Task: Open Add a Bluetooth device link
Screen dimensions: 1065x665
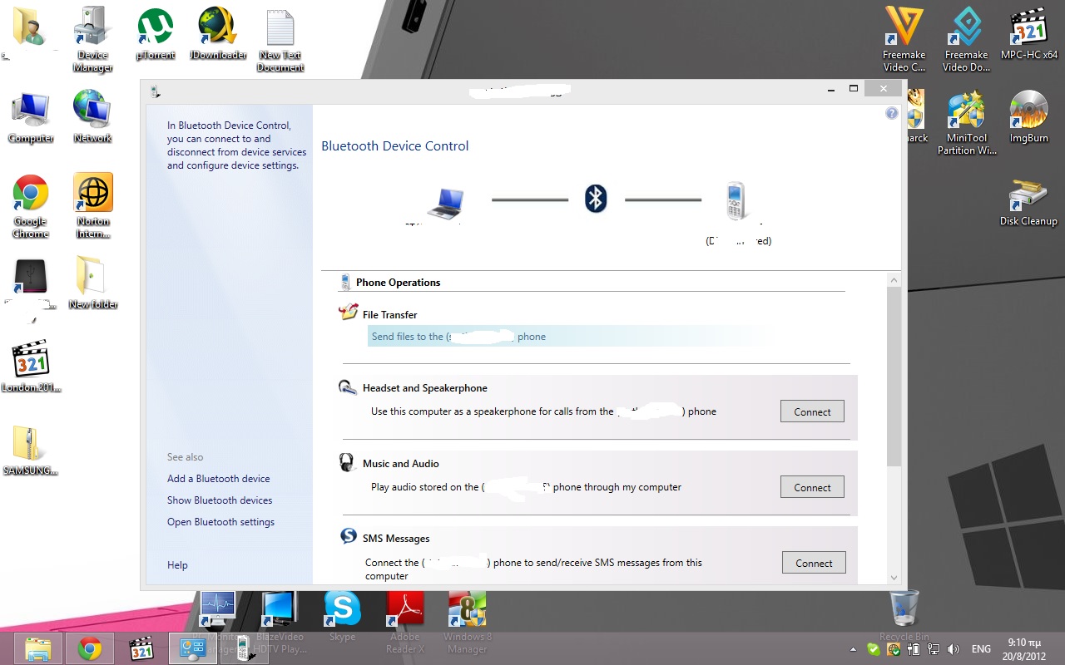Action: pyautogui.click(x=218, y=479)
